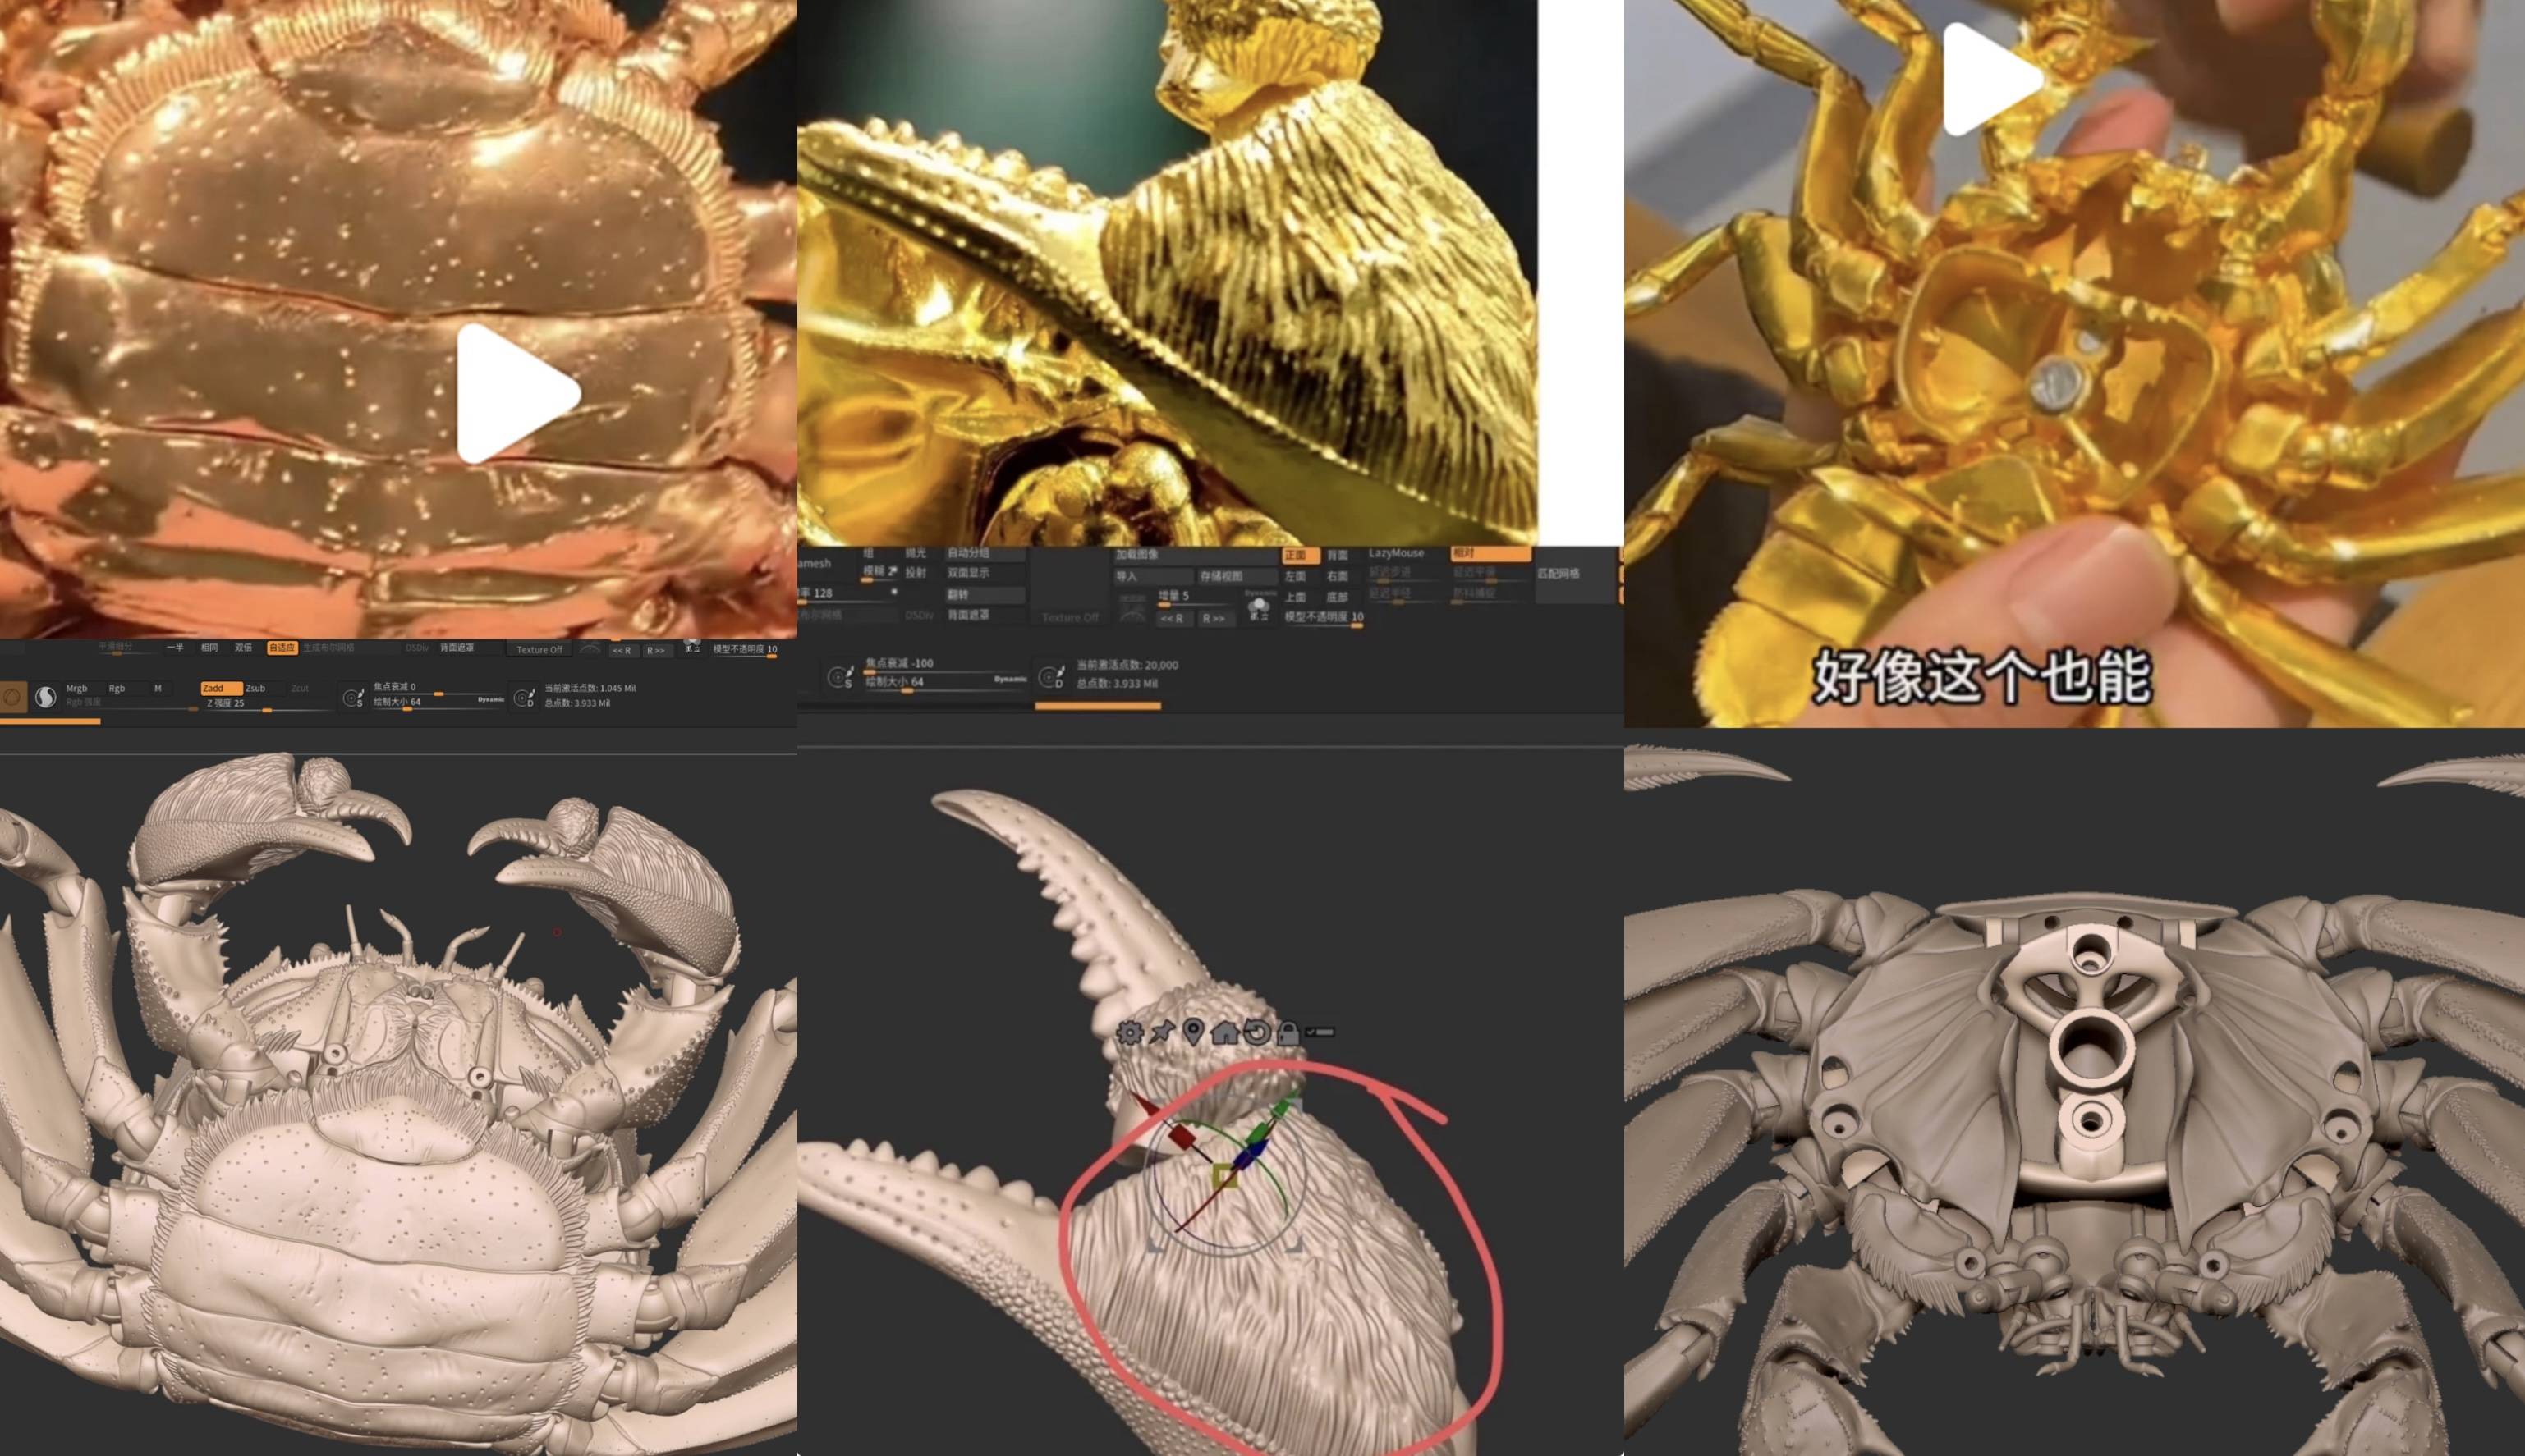
Task: Adjust the Z 强度 25 intensity slider
Action: pyautogui.click(x=265, y=708)
